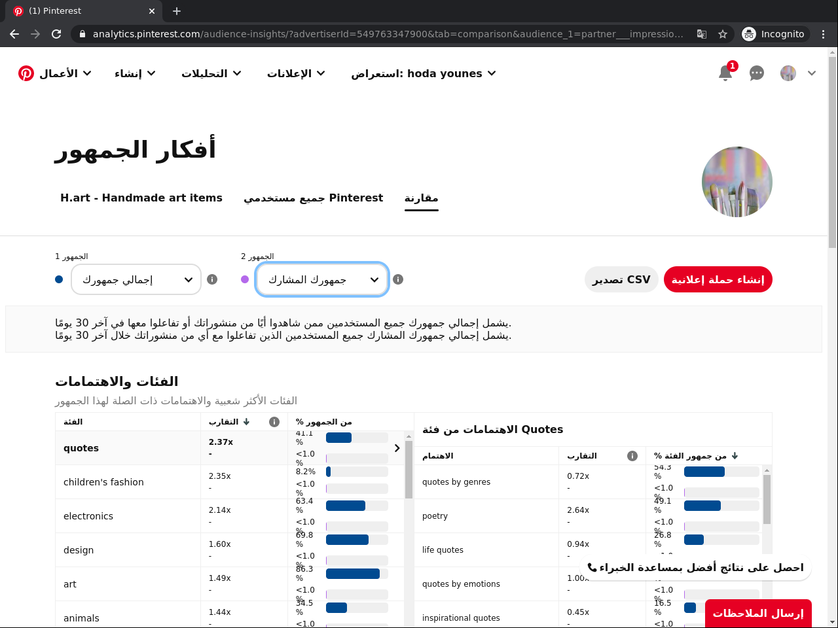Click the info icon in التقارب column header
838x628 pixels.
[274, 422]
